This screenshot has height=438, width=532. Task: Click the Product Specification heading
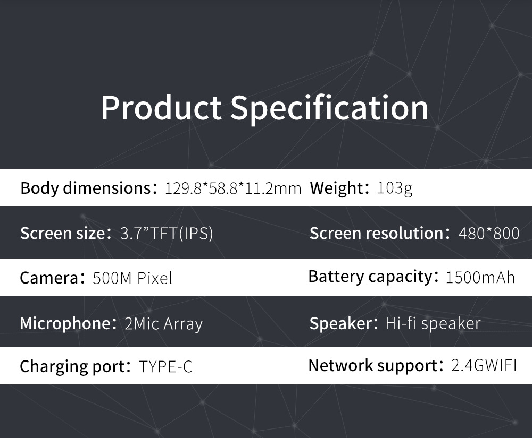264,107
